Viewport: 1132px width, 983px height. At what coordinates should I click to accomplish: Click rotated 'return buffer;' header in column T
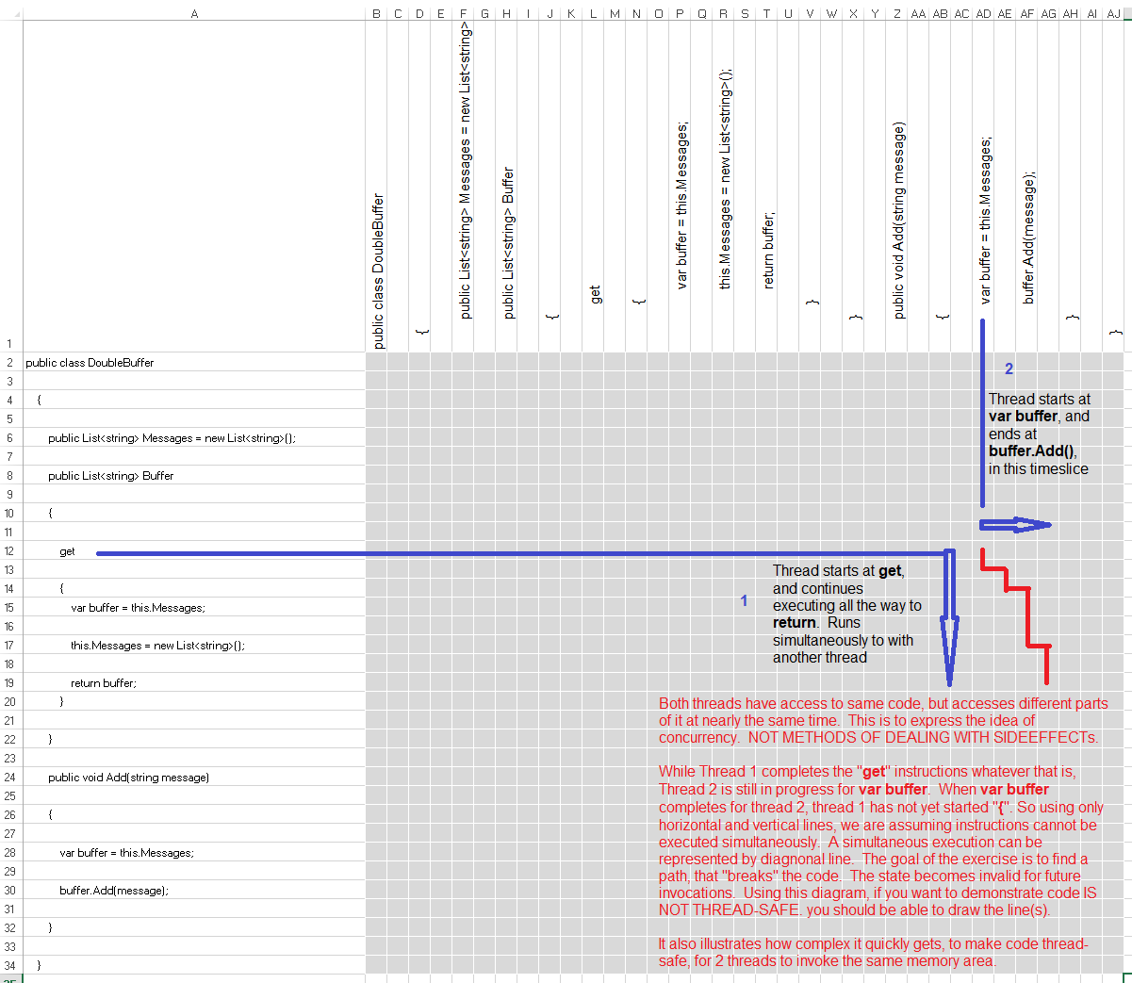[x=767, y=250]
